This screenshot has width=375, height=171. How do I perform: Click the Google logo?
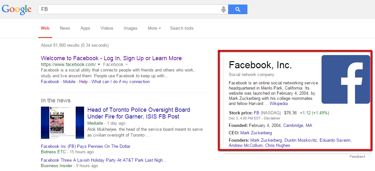coord(17,9)
